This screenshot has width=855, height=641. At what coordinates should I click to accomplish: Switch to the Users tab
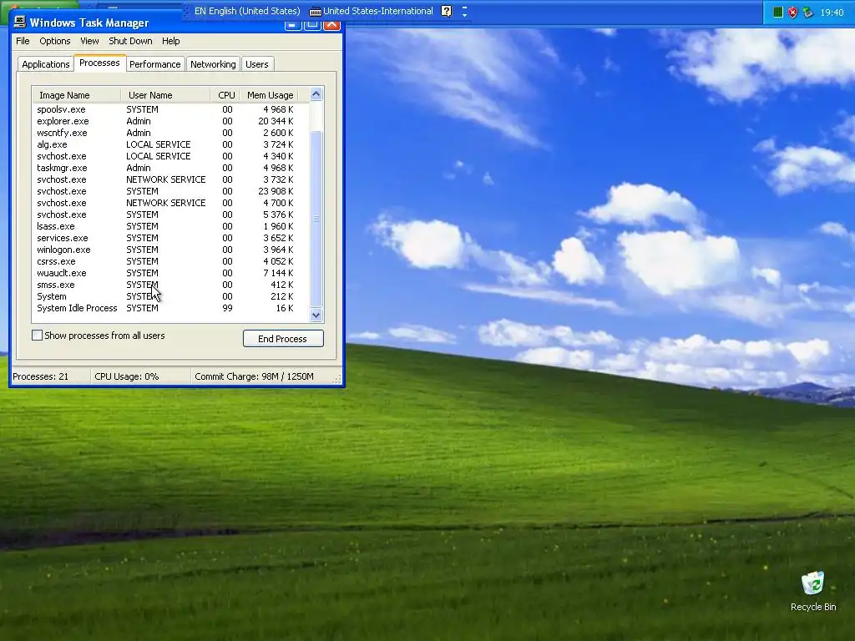point(257,64)
